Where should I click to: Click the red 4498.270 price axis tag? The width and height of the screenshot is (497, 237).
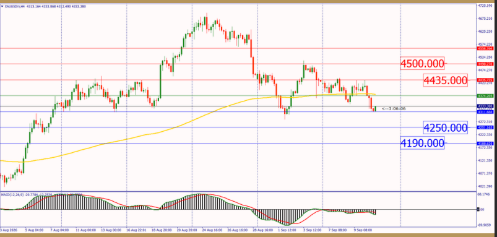pyautogui.click(x=485, y=64)
